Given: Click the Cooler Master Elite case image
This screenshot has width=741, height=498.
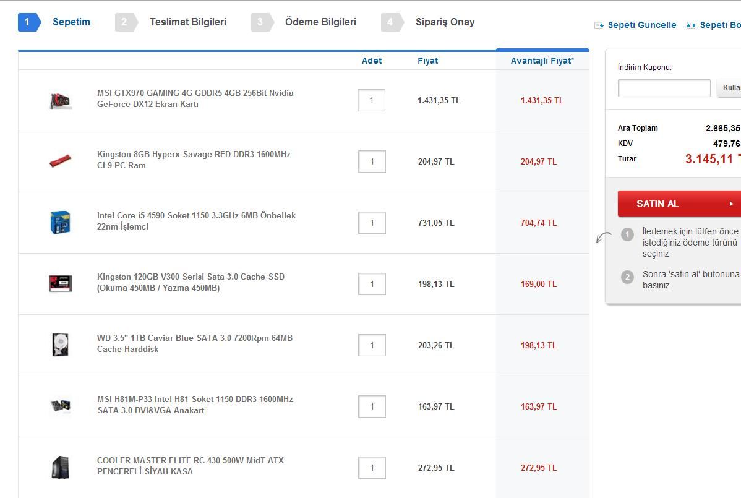Looking at the screenshot, I should pos(60,468).
